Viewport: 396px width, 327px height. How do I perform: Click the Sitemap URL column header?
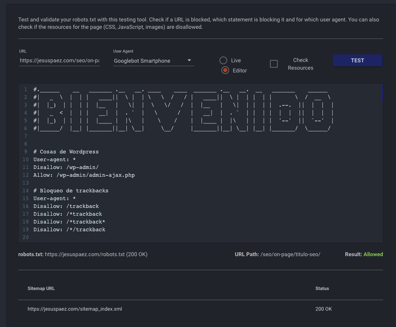click(41, 288)
